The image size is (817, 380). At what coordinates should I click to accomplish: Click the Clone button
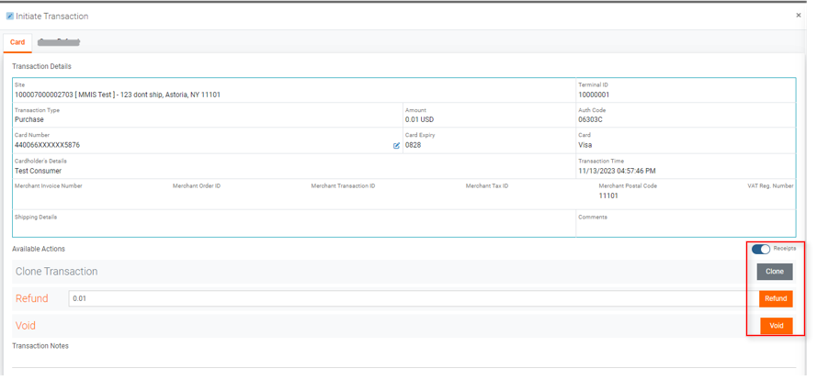(x=775, y=272)
